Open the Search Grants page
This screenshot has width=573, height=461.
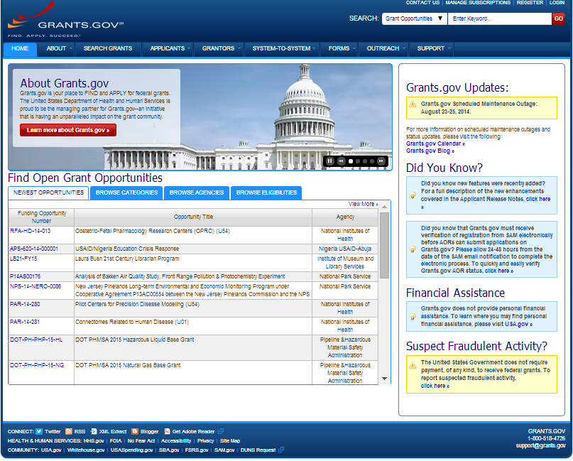(107, 48)
